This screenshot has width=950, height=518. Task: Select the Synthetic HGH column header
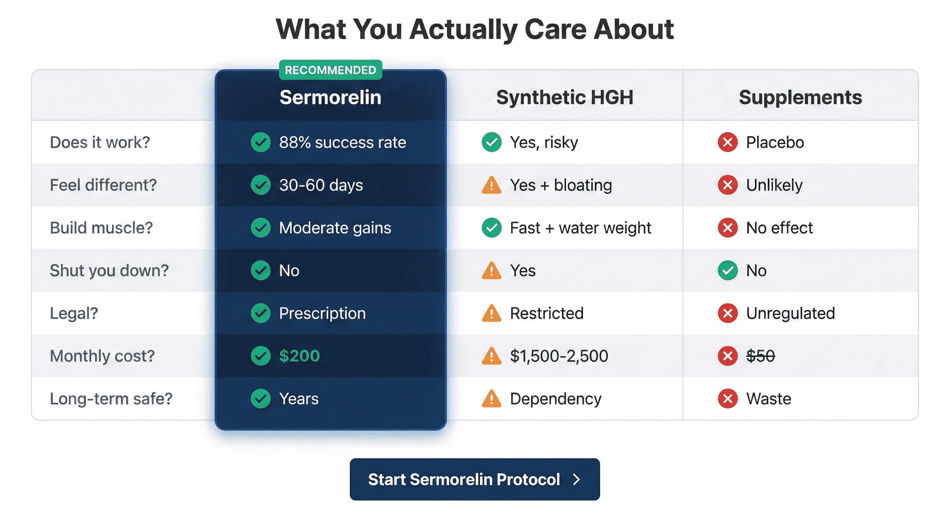[x=565, y=97]
